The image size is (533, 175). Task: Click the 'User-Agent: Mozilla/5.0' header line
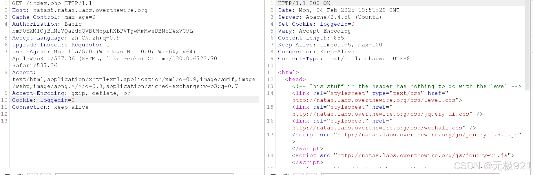pyautogui.click(x=104, y=52)
